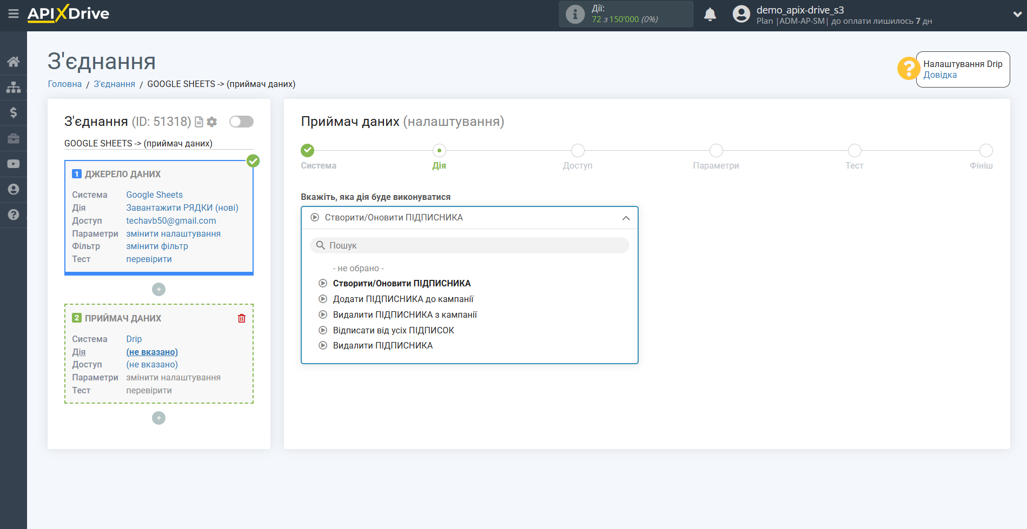Select Додати ПІДПИСНИКА до кампанії option
The width and height of the screenshot is (1027, 529).
403,299
